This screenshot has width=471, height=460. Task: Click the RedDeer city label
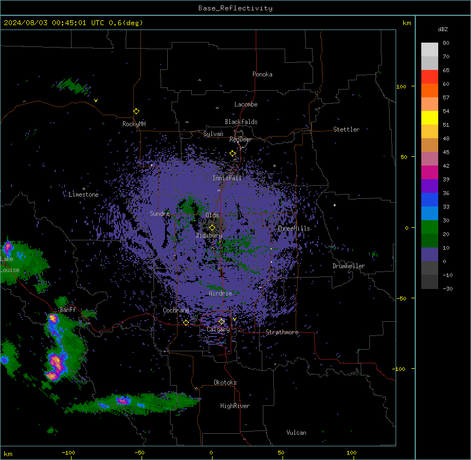(240, 139)
